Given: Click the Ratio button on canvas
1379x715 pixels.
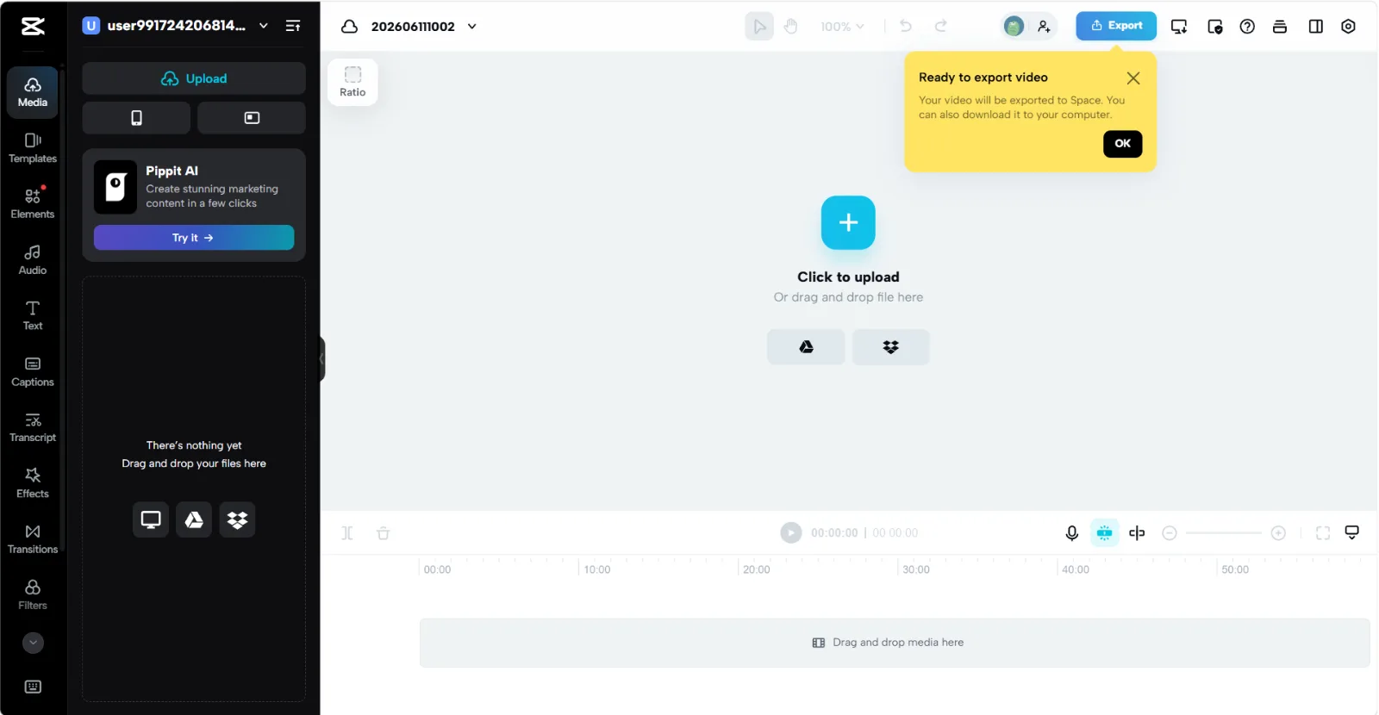Looking at the screenshot, I should (x=353, y=82).
